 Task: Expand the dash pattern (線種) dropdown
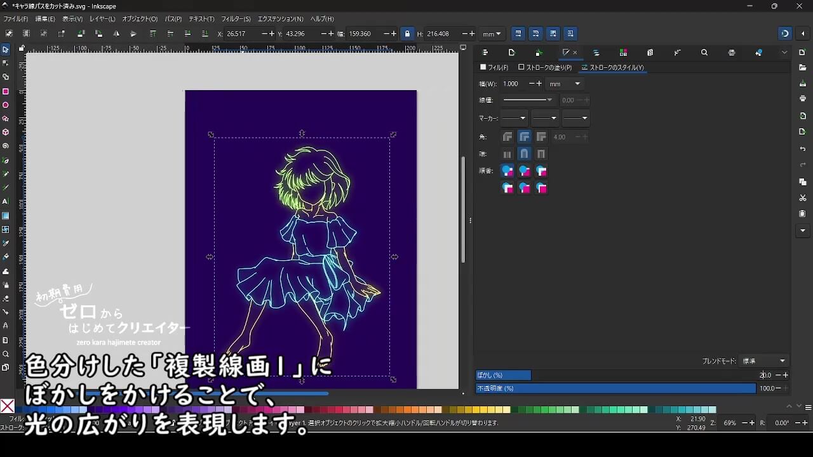pyautogui.click(x=527, y=100)
